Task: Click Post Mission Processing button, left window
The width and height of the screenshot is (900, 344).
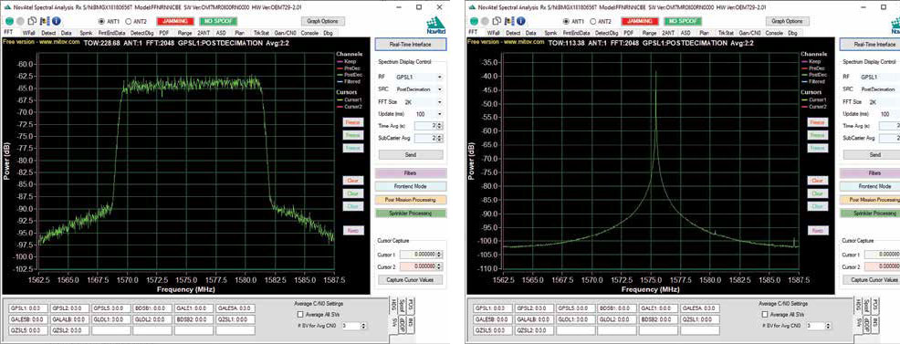Action: [411, 200]
